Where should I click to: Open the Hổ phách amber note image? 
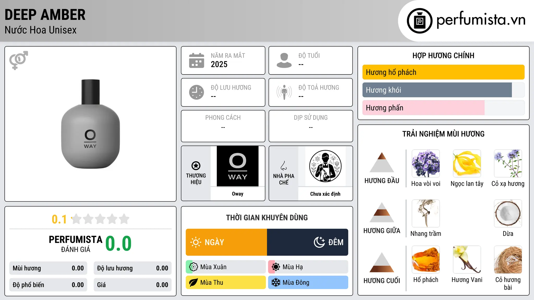click(426, 260)
